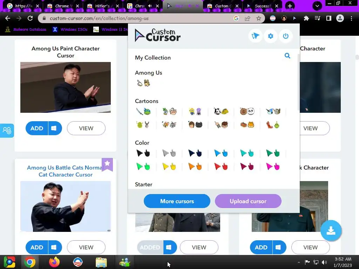The height and width of the screenshot is (269, 359).
Task: Open the blue community side tab
Action: click(7, 131)
